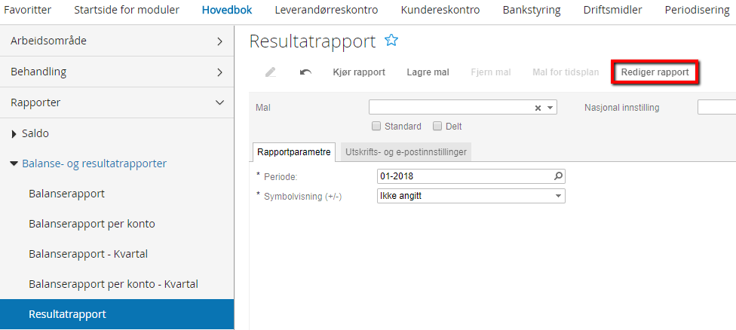Expand the Saldo tree node

coord(14,133)
